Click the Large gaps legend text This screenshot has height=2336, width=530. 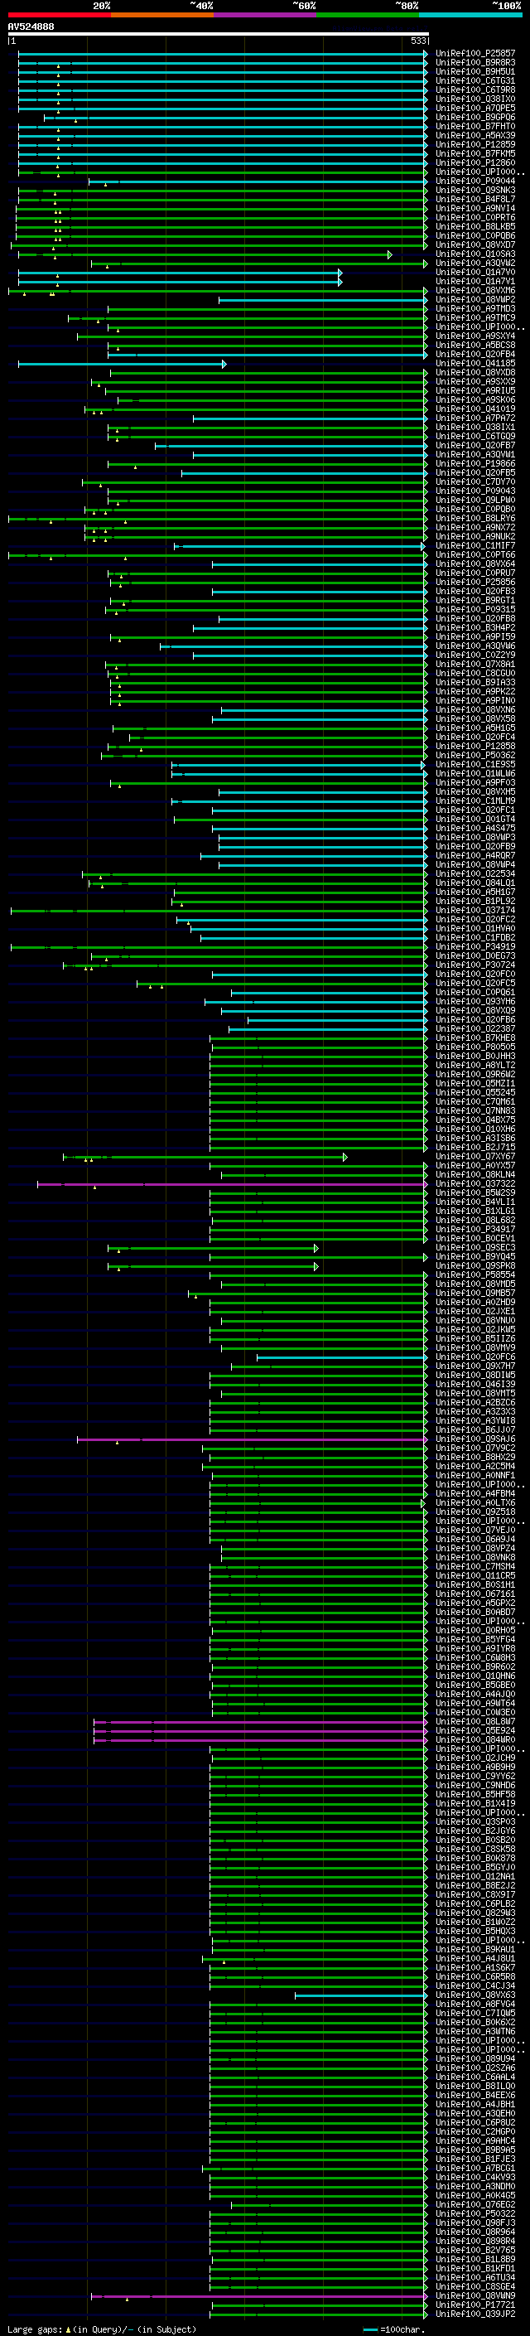coord(100,2329)
